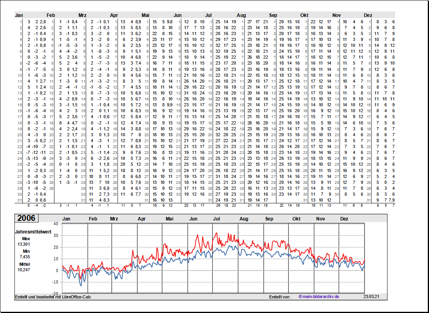Viewport: 429px width, 313px height.
Task: Click the Mai label above the chart
Action: 170,219
